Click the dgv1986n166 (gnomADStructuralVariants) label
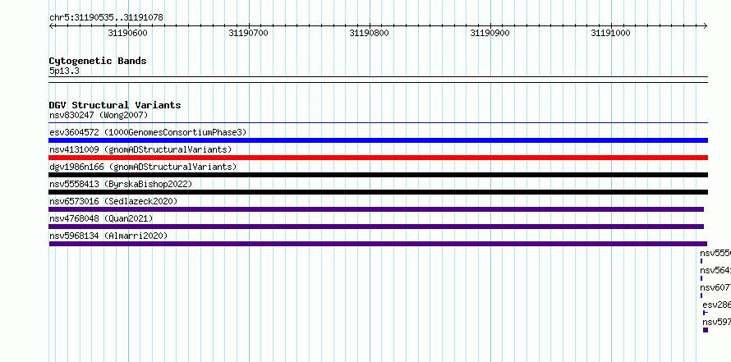This screenshot has height=362, width=731. pyautogui.click(x=143, y=167)
